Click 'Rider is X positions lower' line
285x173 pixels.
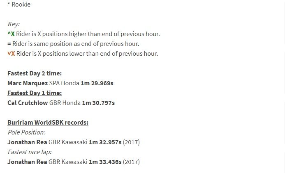87,54
